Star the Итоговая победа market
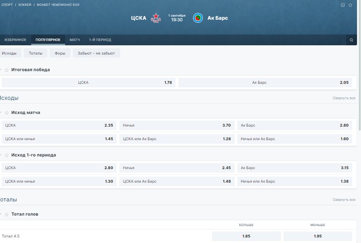 click(x=7, y=70)
